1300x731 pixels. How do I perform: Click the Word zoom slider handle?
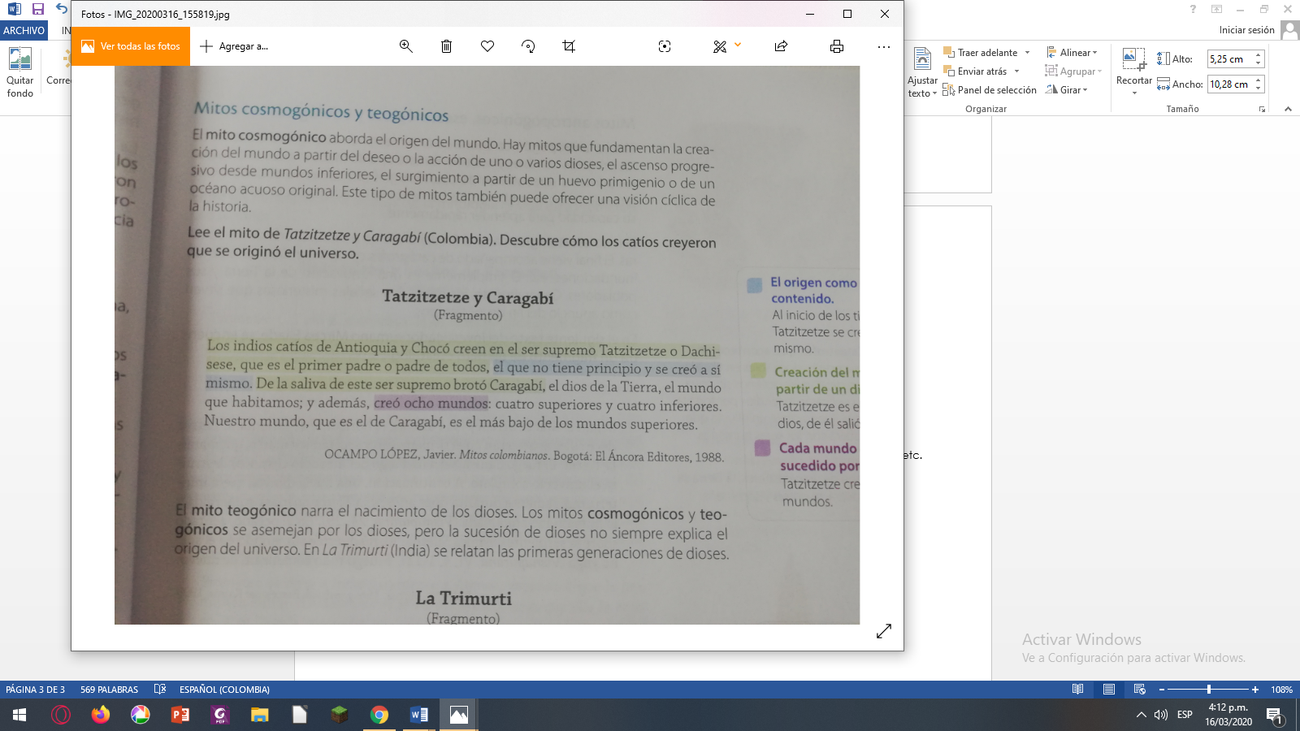(x=1209, y=690)
